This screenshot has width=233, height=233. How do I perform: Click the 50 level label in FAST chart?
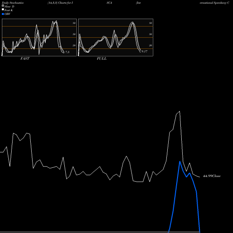(x=74, y=34)
